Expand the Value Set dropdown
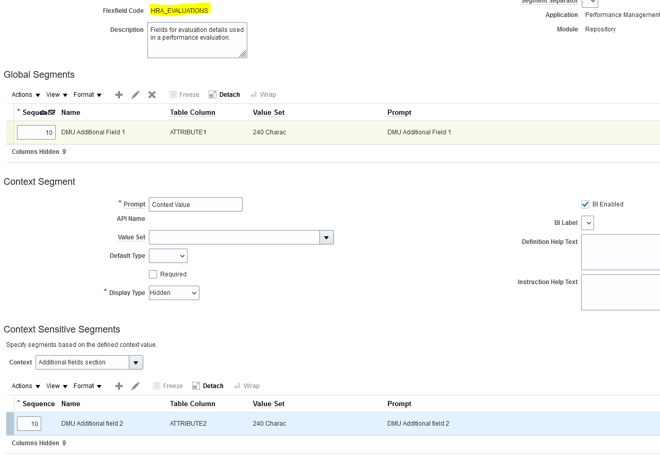Viewport: 660px width, 455px height. click(x=327, y=237)
